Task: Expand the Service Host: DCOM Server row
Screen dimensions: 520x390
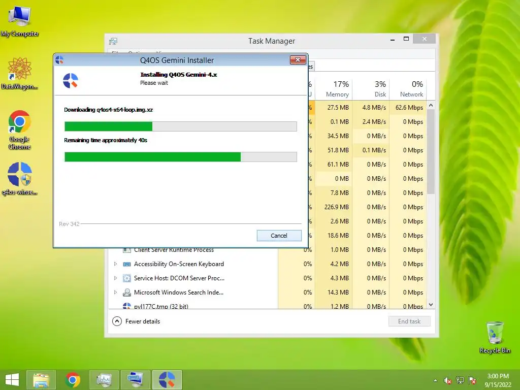Action: [115, 278]
